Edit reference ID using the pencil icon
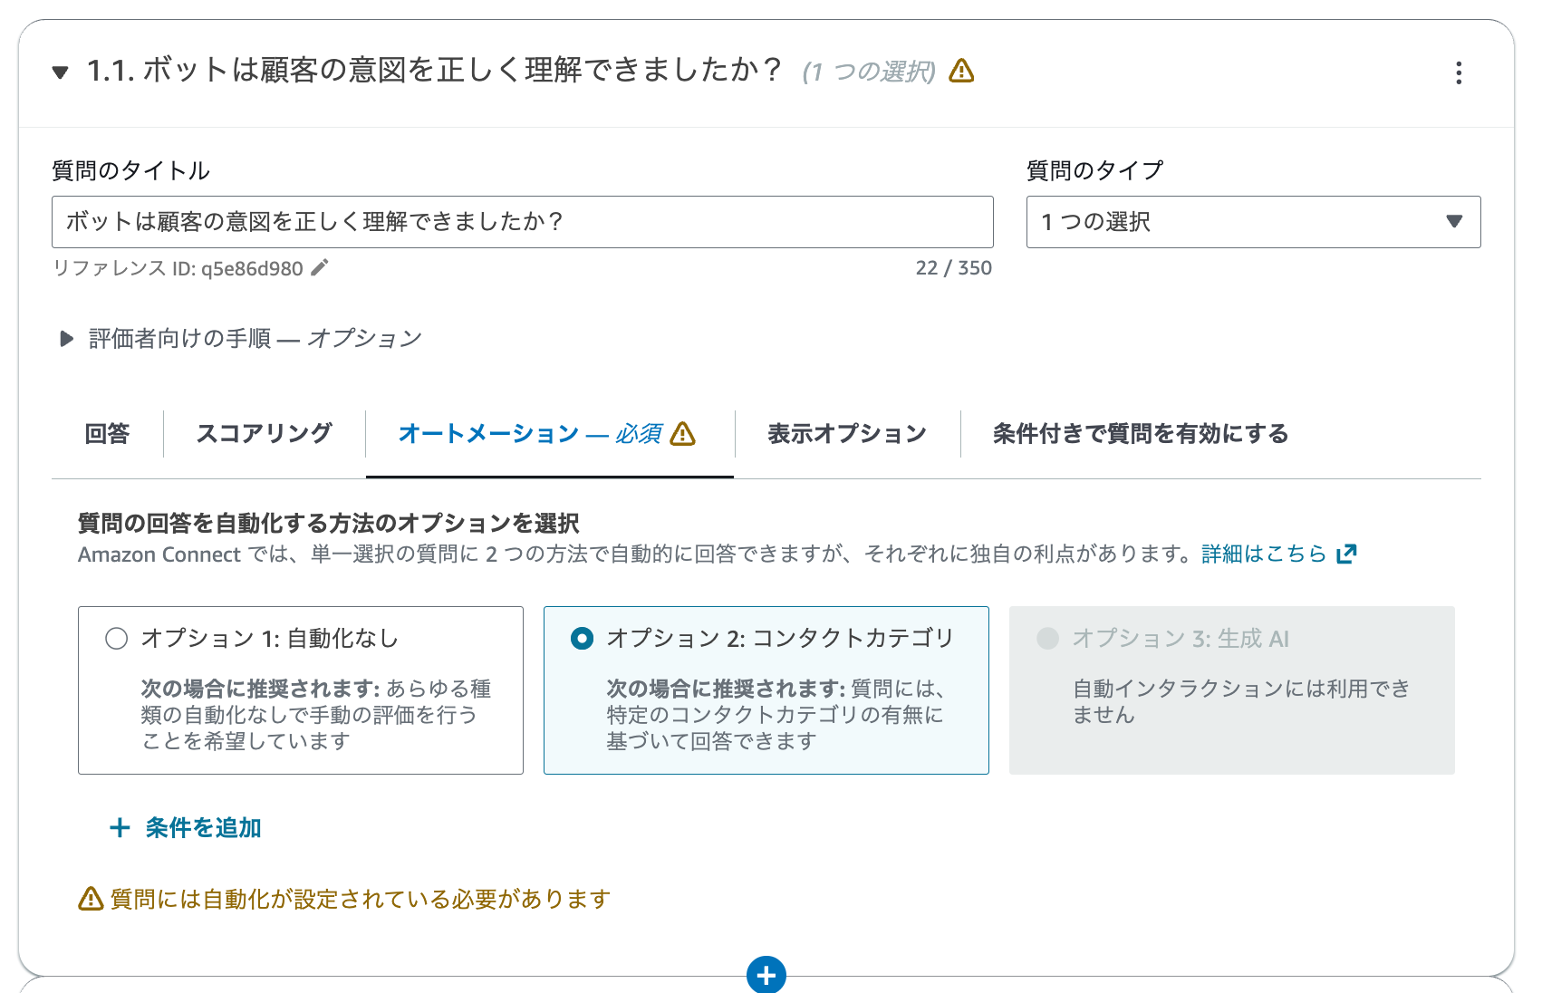1542x993 pixels. point(319,267)
